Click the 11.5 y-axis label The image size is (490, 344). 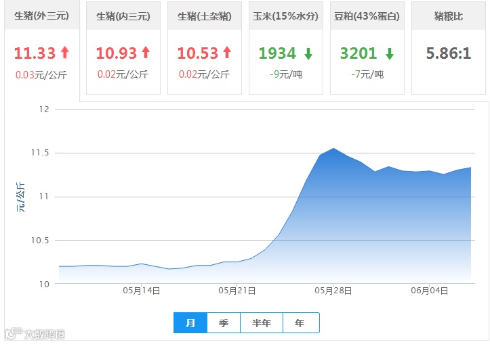click(40, 153)
